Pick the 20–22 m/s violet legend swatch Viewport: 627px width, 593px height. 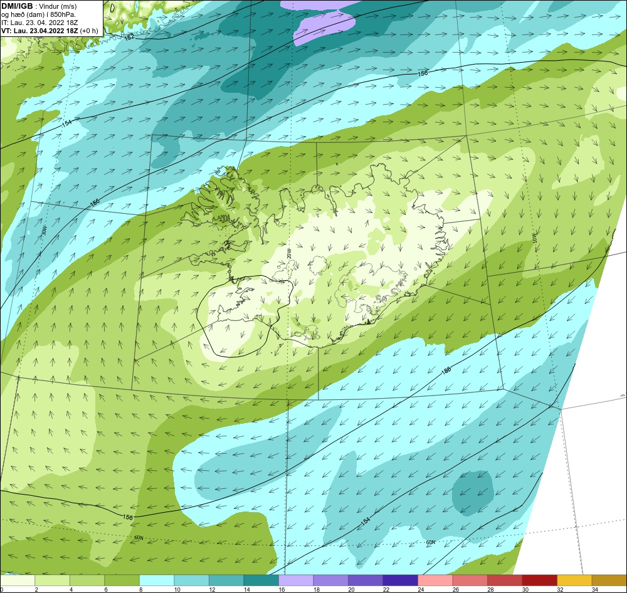coord(366,580)
